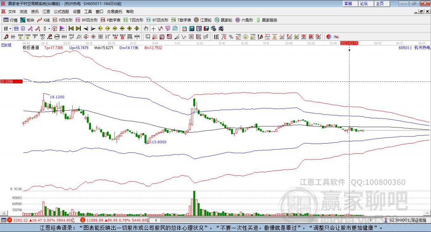Open the 窗口 menu

point(99,11)
